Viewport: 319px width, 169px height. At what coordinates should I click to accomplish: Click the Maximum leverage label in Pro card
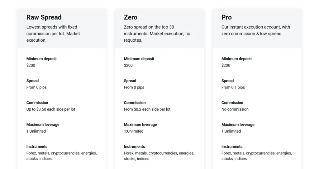(x=238, y=125)
